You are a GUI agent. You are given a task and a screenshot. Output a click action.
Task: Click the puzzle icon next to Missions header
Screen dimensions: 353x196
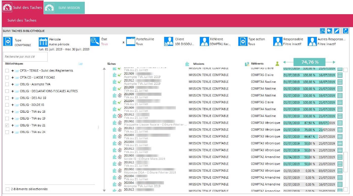[187, 64]
